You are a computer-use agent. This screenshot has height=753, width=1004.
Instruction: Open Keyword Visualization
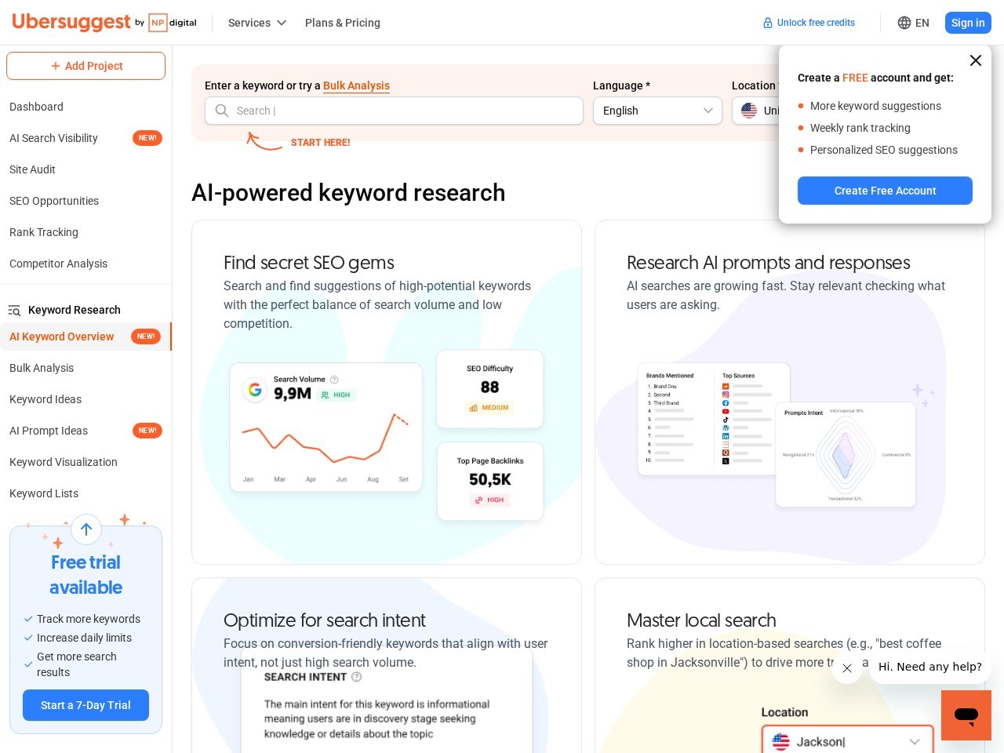(x=64, y=462)
